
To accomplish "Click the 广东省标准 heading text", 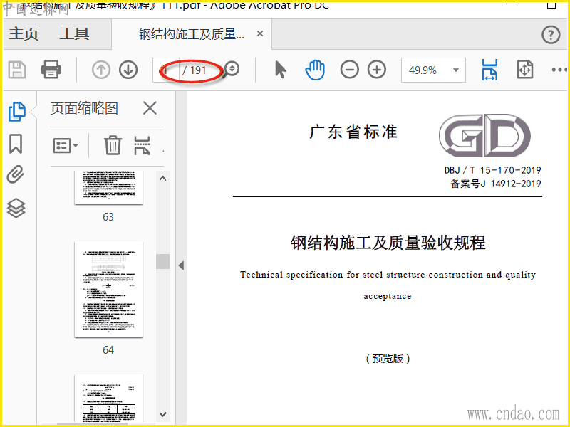I will (353, 132).
